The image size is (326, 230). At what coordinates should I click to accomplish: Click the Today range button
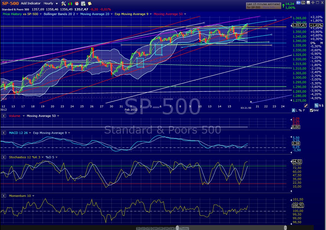(184, 229)
